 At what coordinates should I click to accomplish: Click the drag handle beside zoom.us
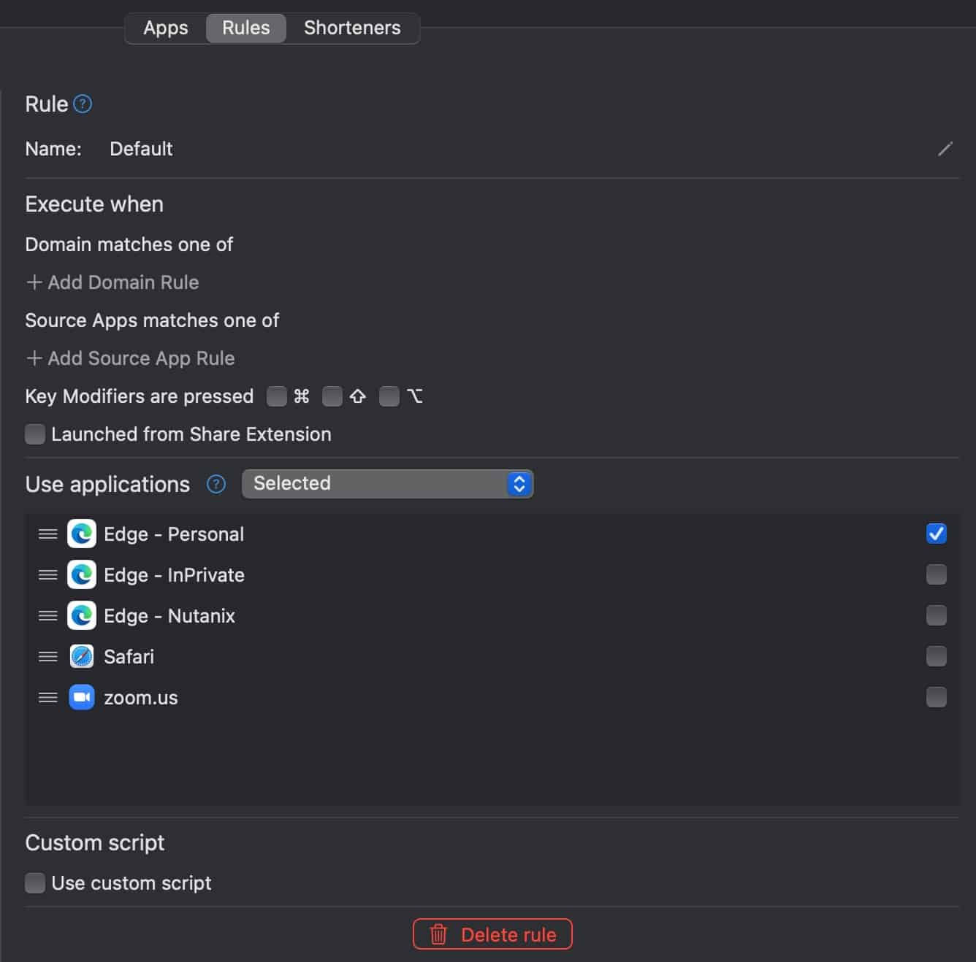coord(48,698)
